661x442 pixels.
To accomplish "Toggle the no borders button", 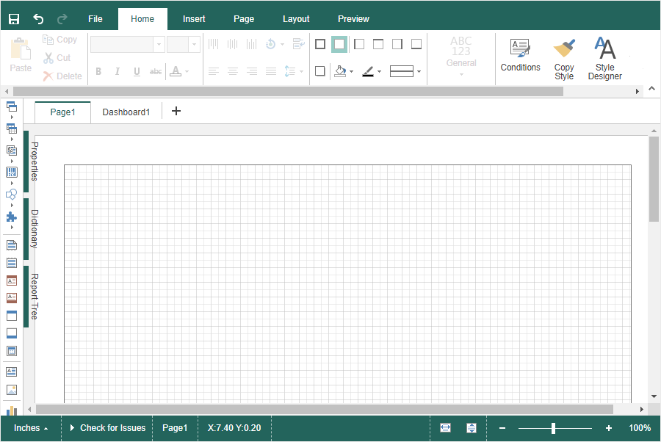I will [x=339, y=44].
